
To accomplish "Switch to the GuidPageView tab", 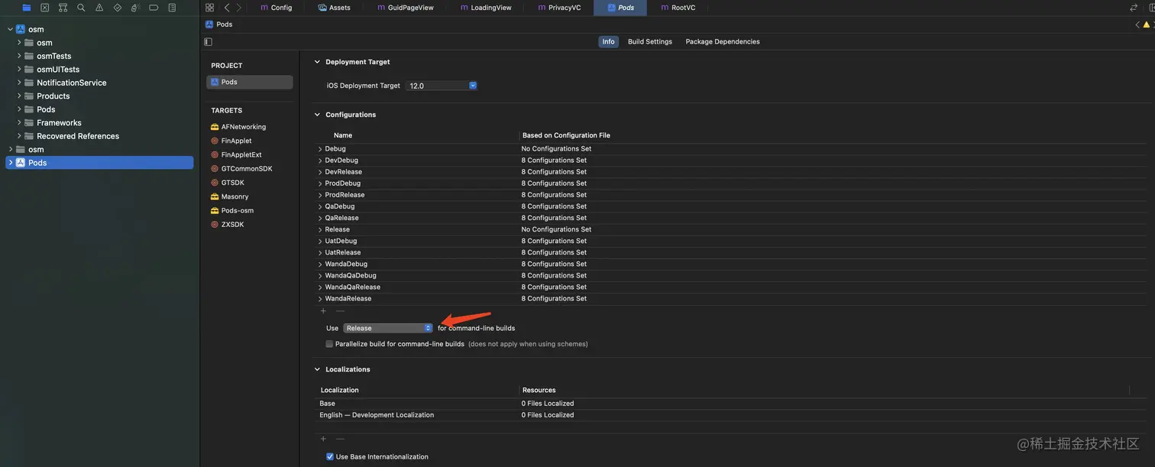I will click(405, 8).
